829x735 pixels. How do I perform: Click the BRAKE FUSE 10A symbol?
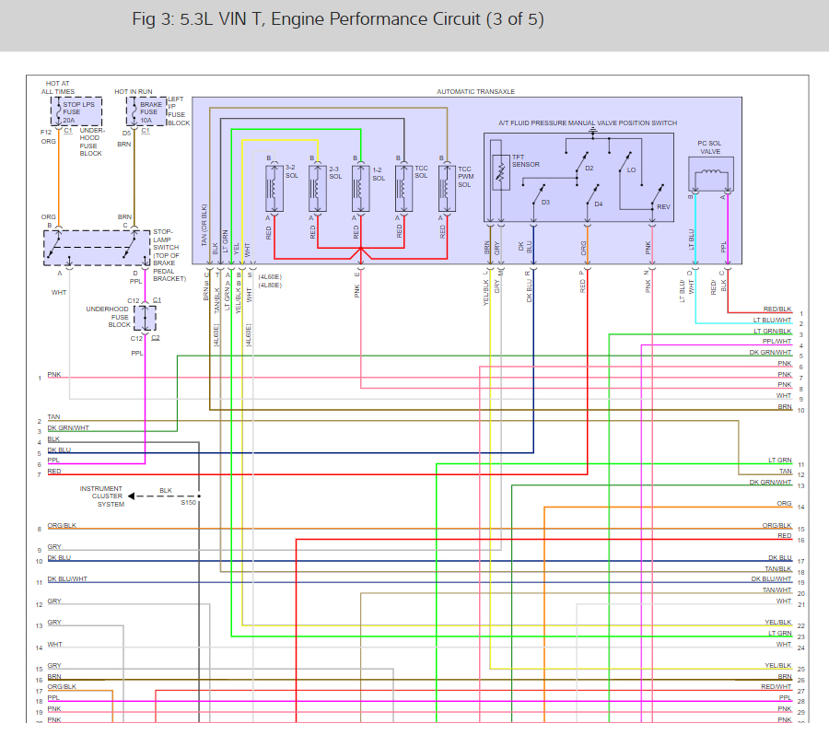[146, 111]
